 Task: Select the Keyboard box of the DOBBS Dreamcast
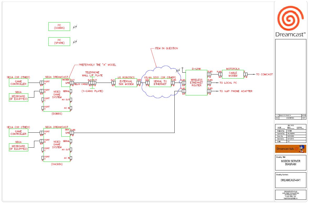pos(19,98)
